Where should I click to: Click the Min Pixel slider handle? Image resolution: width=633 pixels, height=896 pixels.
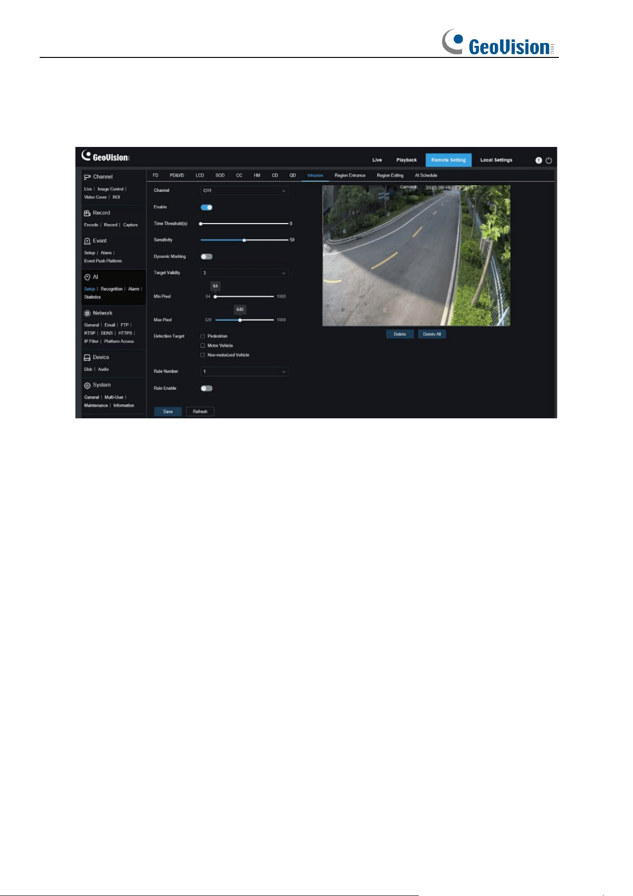click(x=215, y=297)
